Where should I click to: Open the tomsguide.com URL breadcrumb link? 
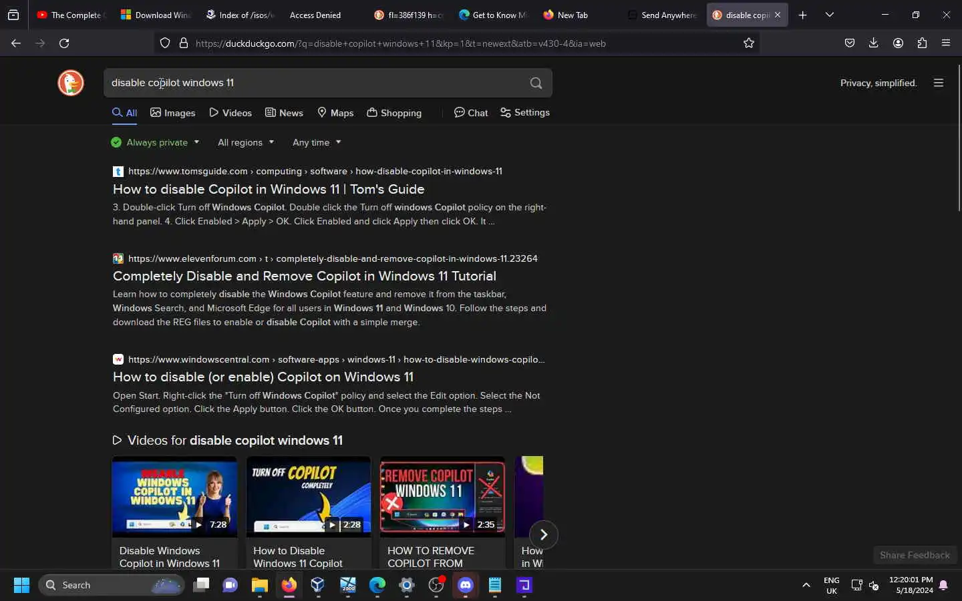coord(315,172)
